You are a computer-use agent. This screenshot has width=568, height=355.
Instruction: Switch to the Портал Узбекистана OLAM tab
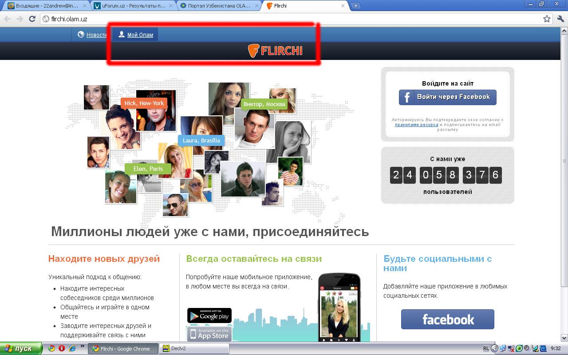(218, 6)
